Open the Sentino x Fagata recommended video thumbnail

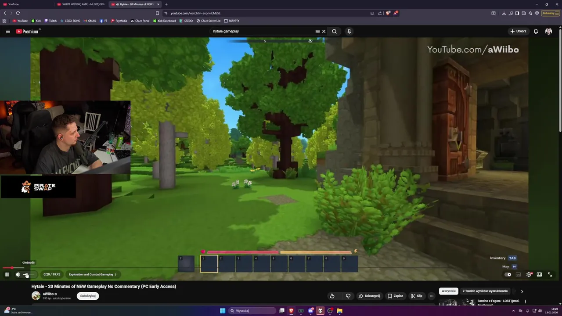point(457,302)
